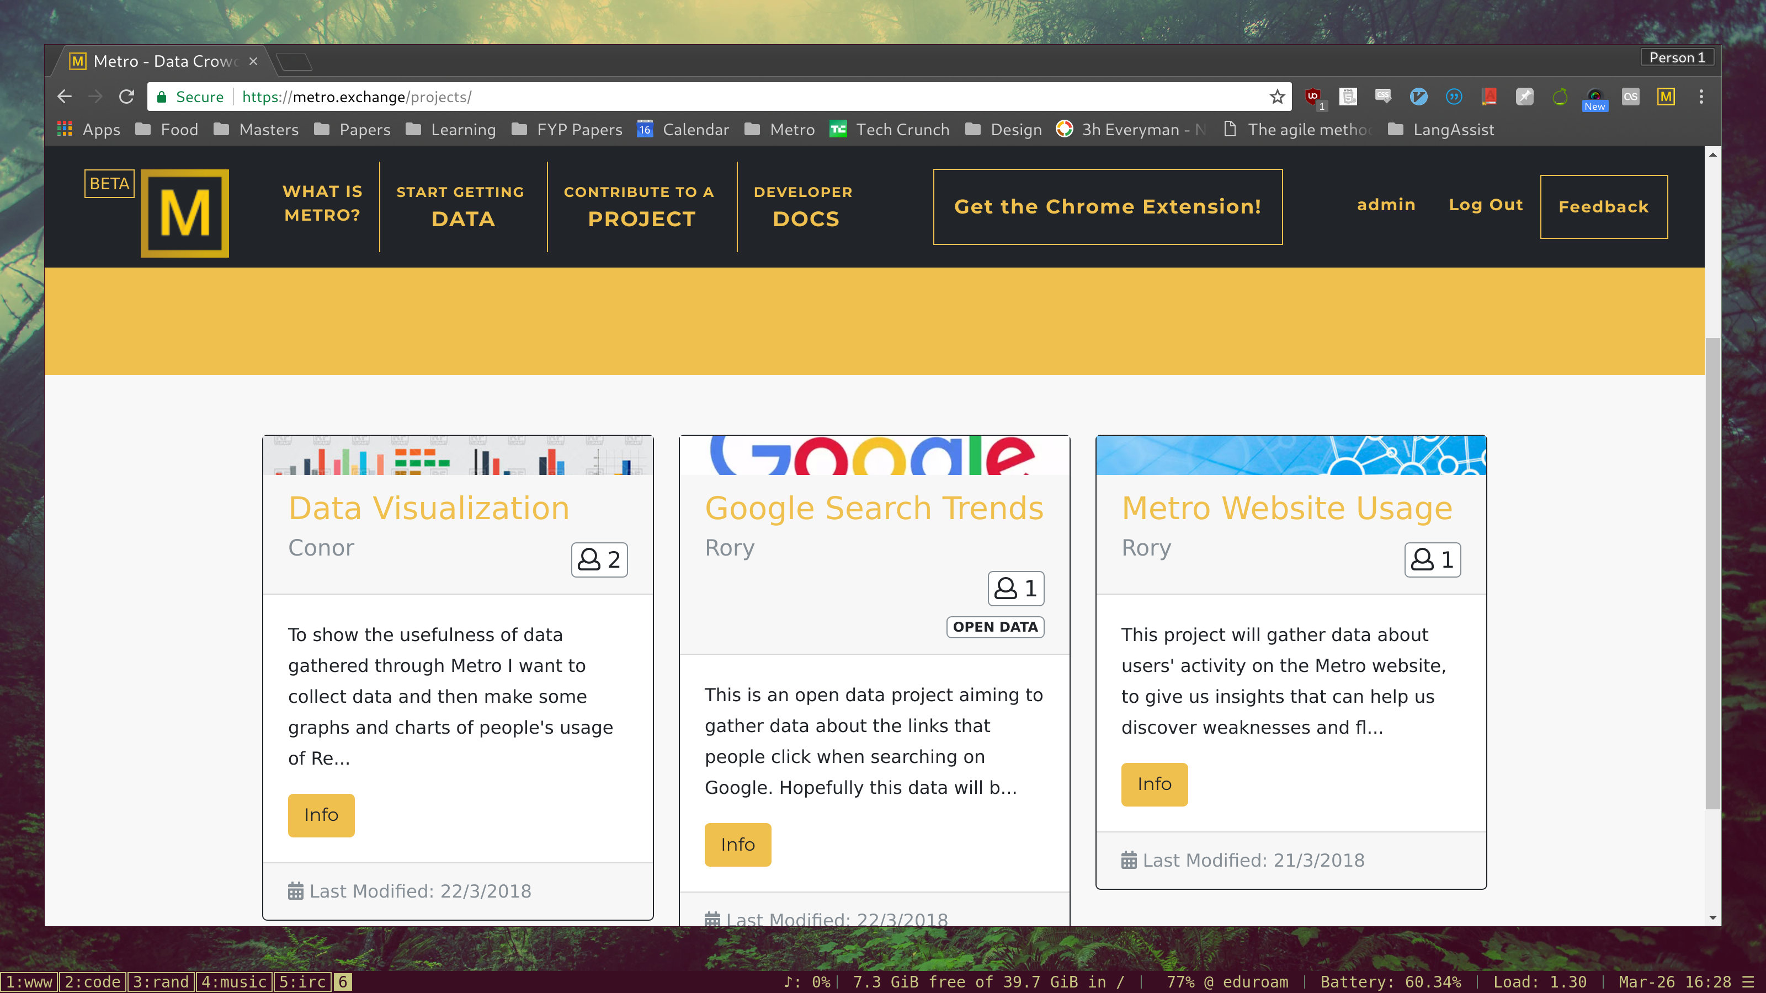Screen dimensions: 1766x993
Task: Open the Data Visualization project title
Action: [428, 508]
